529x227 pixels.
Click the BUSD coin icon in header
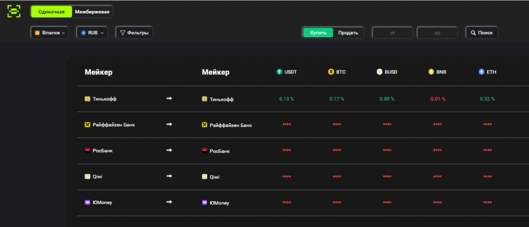pos(379,72)
